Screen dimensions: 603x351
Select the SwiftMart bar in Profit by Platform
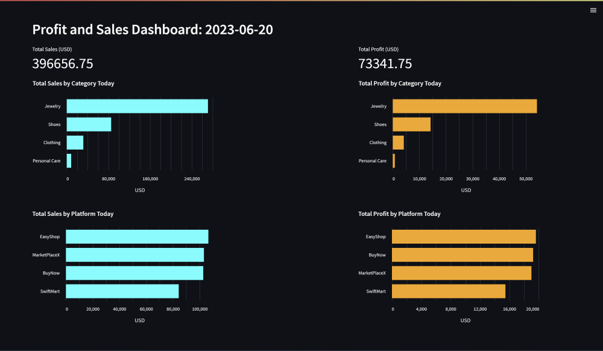point(449,291)
